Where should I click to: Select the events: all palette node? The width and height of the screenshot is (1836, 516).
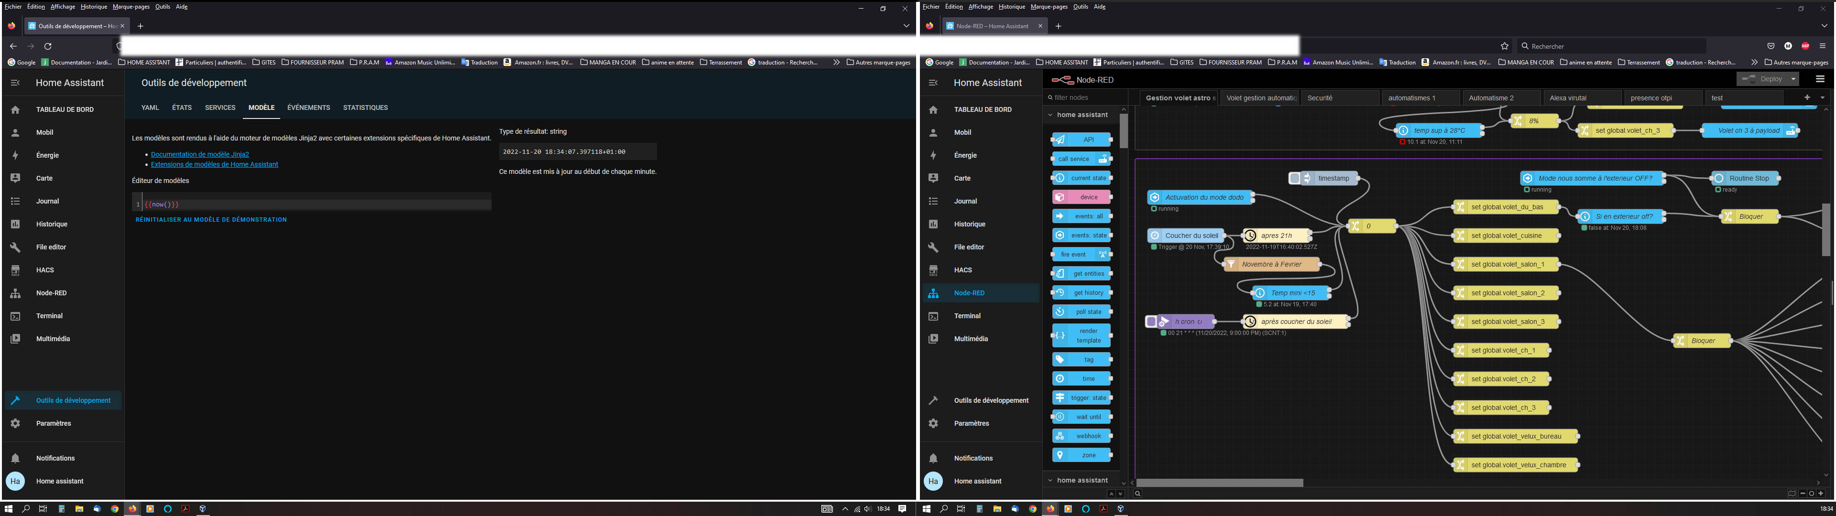tap(1081, 216)
